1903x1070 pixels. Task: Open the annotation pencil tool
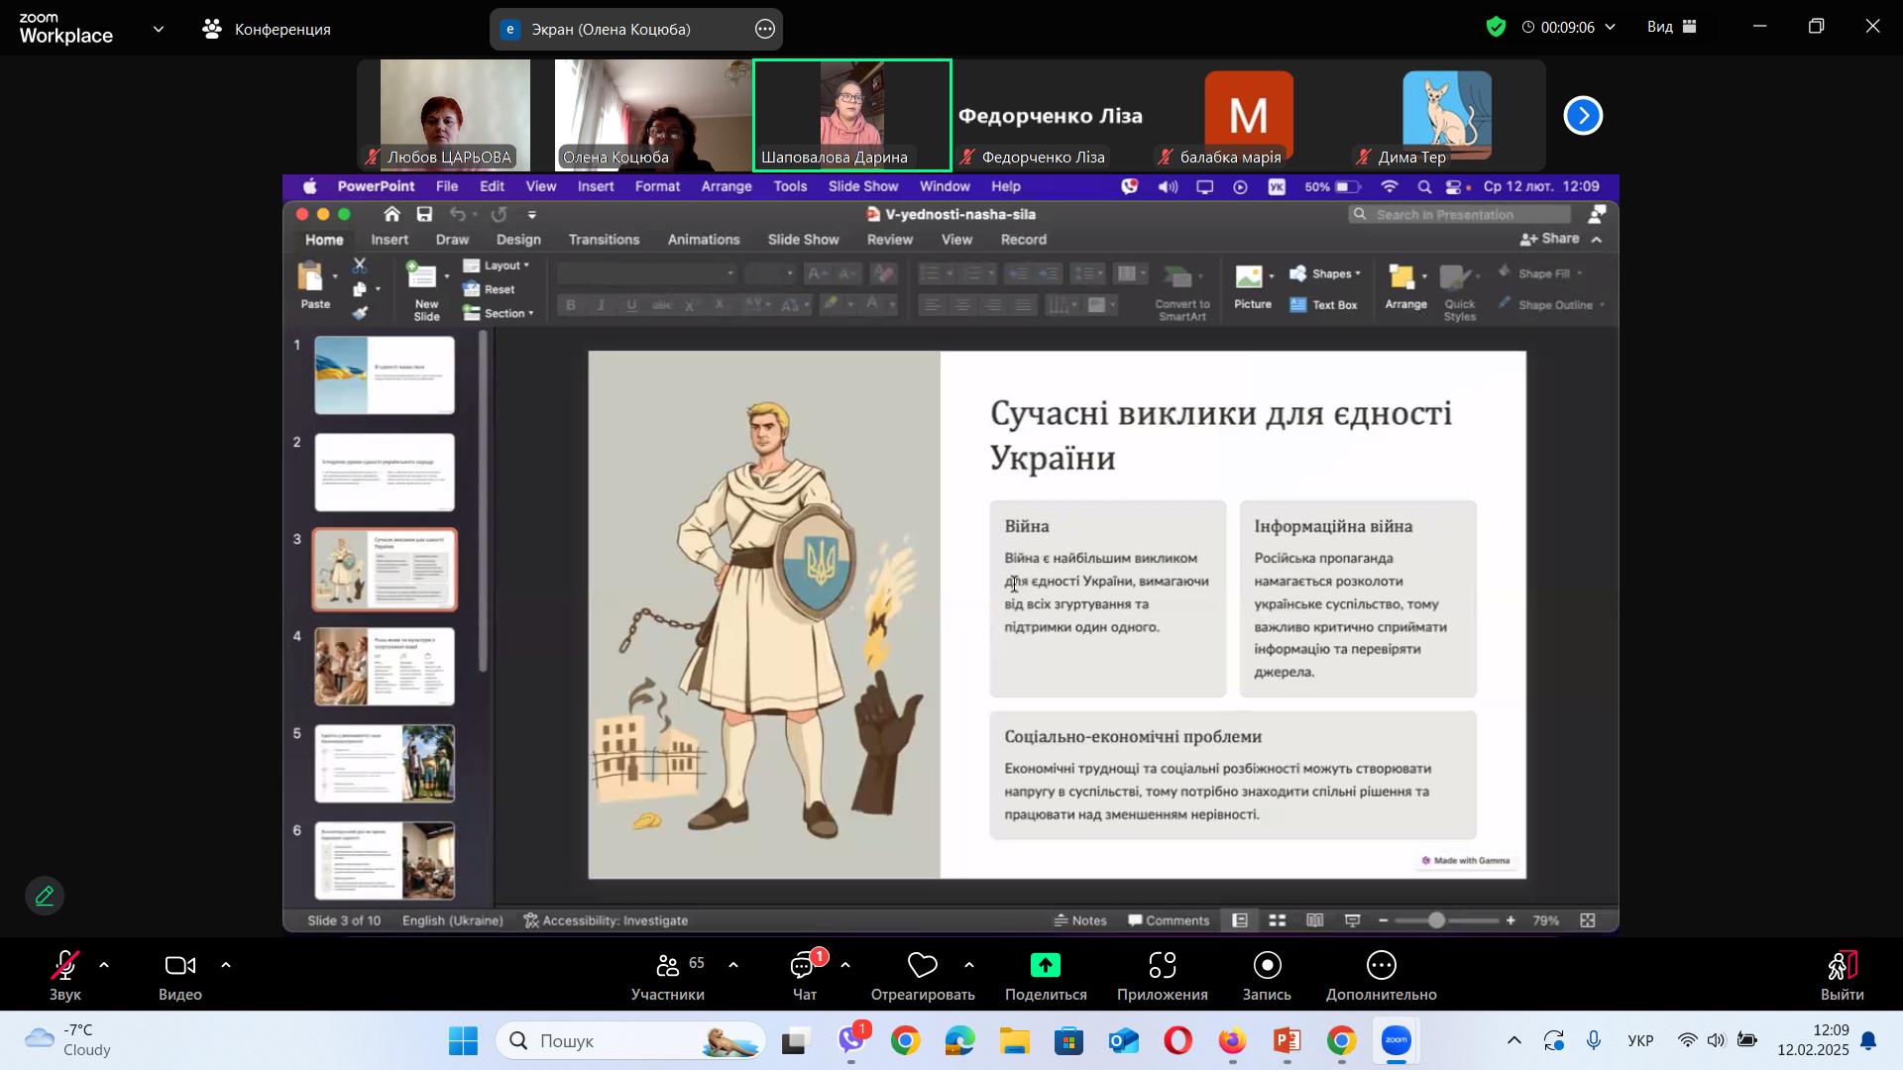(x=45, y=897)
